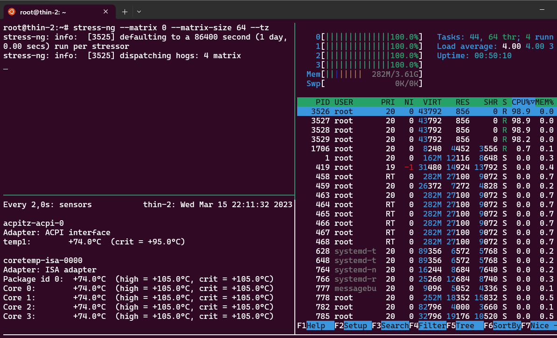Screen dimensions: 557x338
Task: Sort htop by the PRI column header
Action: click(388, 102)
